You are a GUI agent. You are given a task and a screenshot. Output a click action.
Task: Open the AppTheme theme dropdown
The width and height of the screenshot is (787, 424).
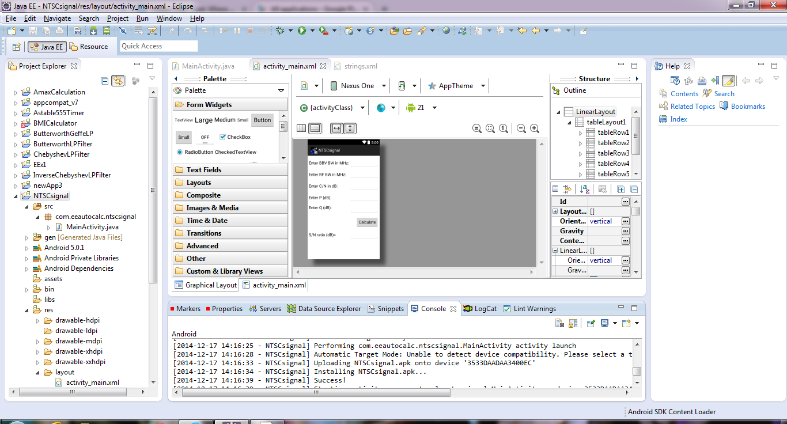click(456, 86)
